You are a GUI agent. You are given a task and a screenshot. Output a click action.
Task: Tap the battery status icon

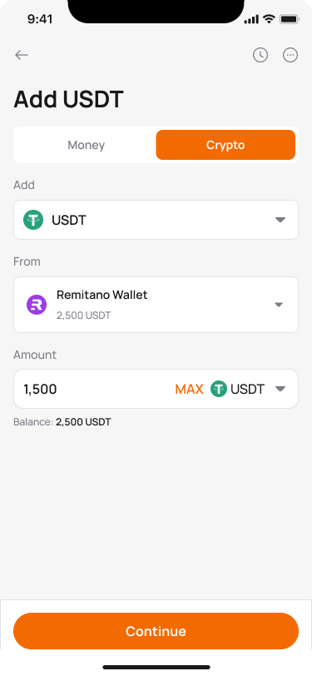(290, 19)
